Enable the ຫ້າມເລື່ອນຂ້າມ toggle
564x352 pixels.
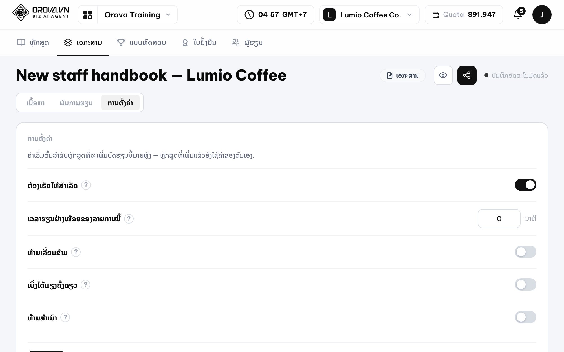click(525, 252)
